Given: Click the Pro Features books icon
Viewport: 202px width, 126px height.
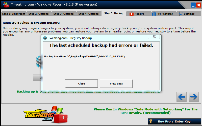Looking at the screenshot, I should (154, 14).
